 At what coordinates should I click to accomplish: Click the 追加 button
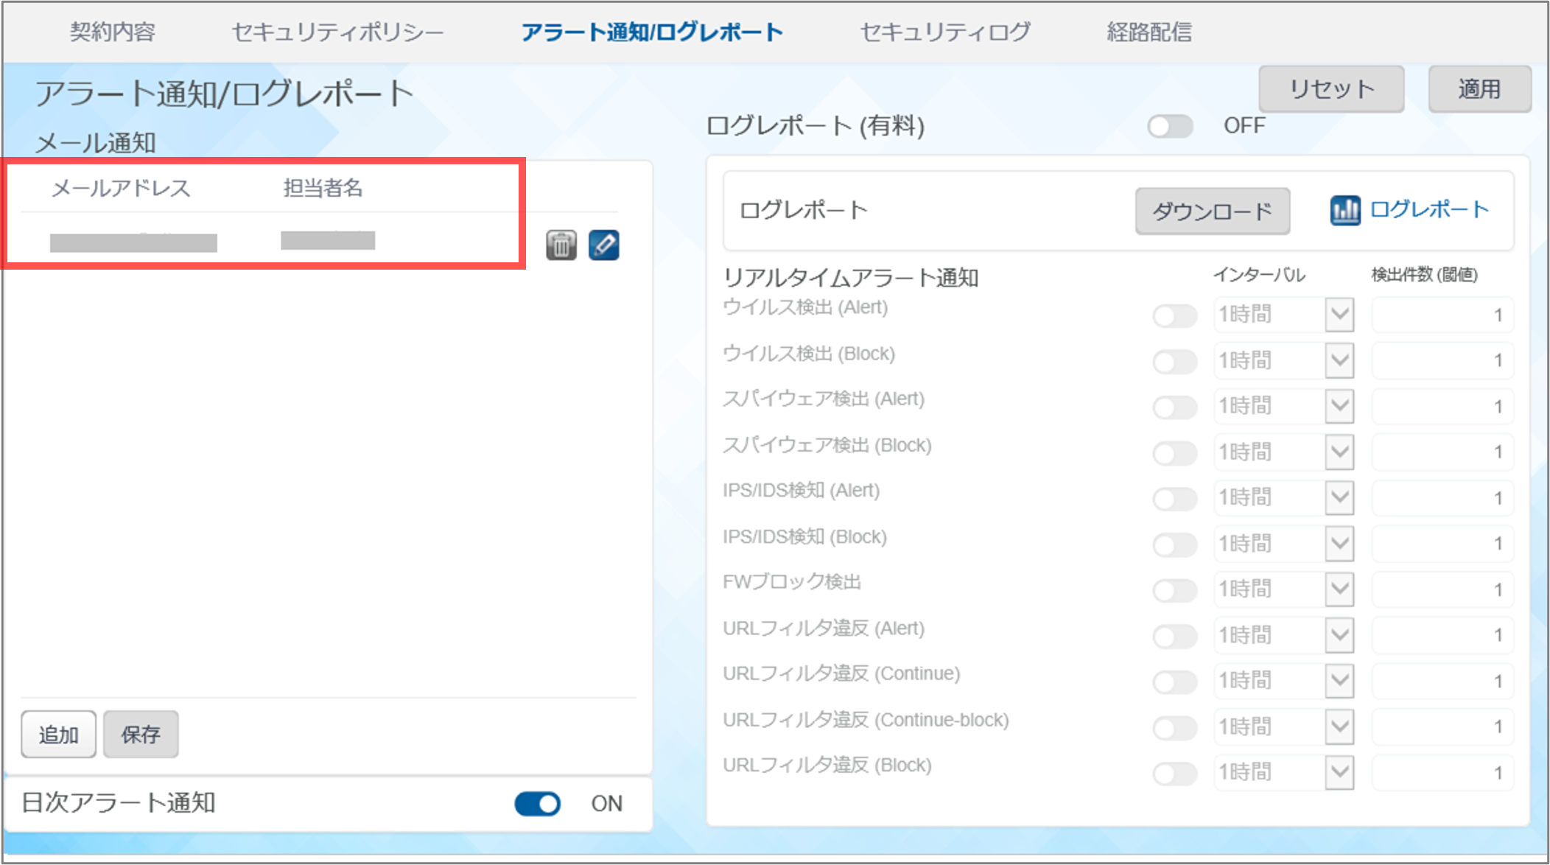pos(58,734)
